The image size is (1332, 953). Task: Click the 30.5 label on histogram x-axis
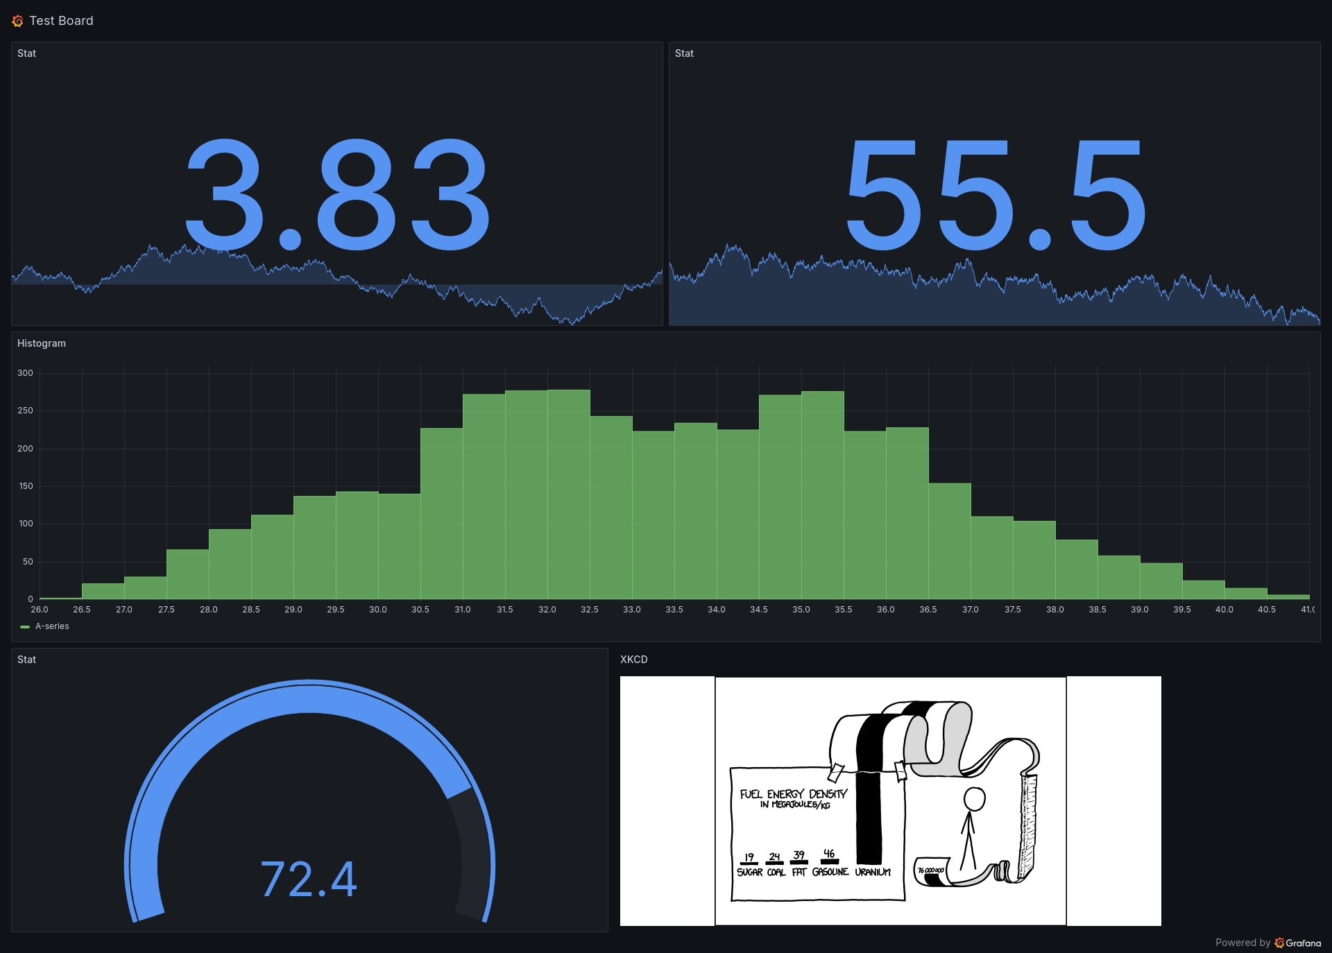420,610
